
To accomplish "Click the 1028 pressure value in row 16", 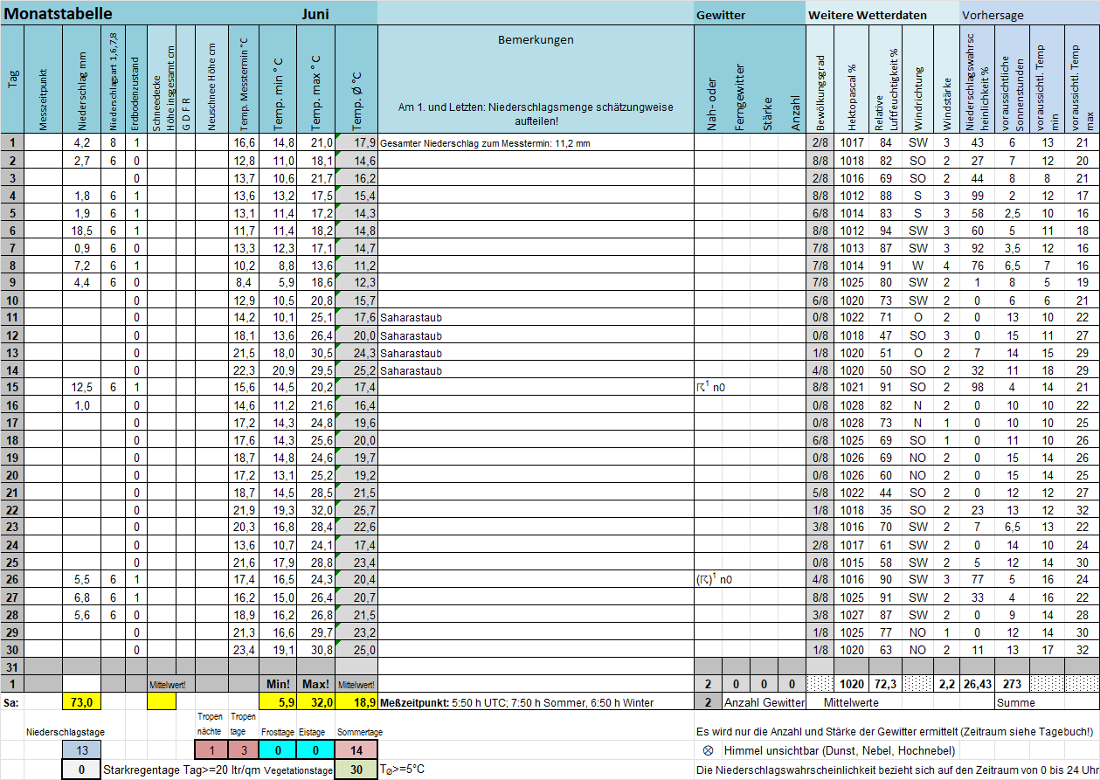I will tap(852, 405).
